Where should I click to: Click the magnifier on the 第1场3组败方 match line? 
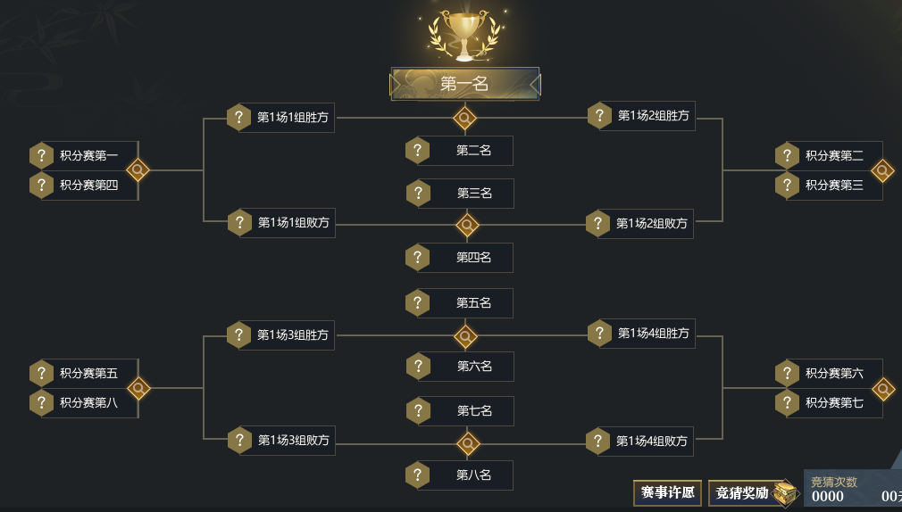(468, 443)
